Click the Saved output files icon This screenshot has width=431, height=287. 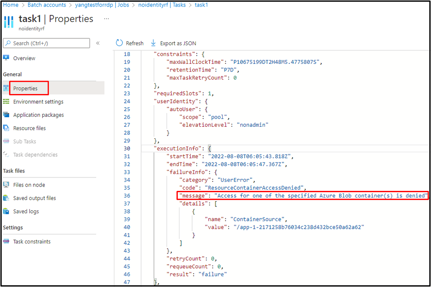coord(6,198)
